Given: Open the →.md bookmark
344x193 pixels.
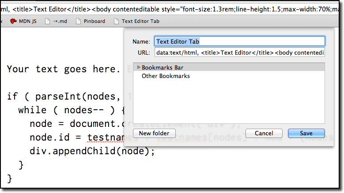Looking at the screenshot, I should coord(56,21).
